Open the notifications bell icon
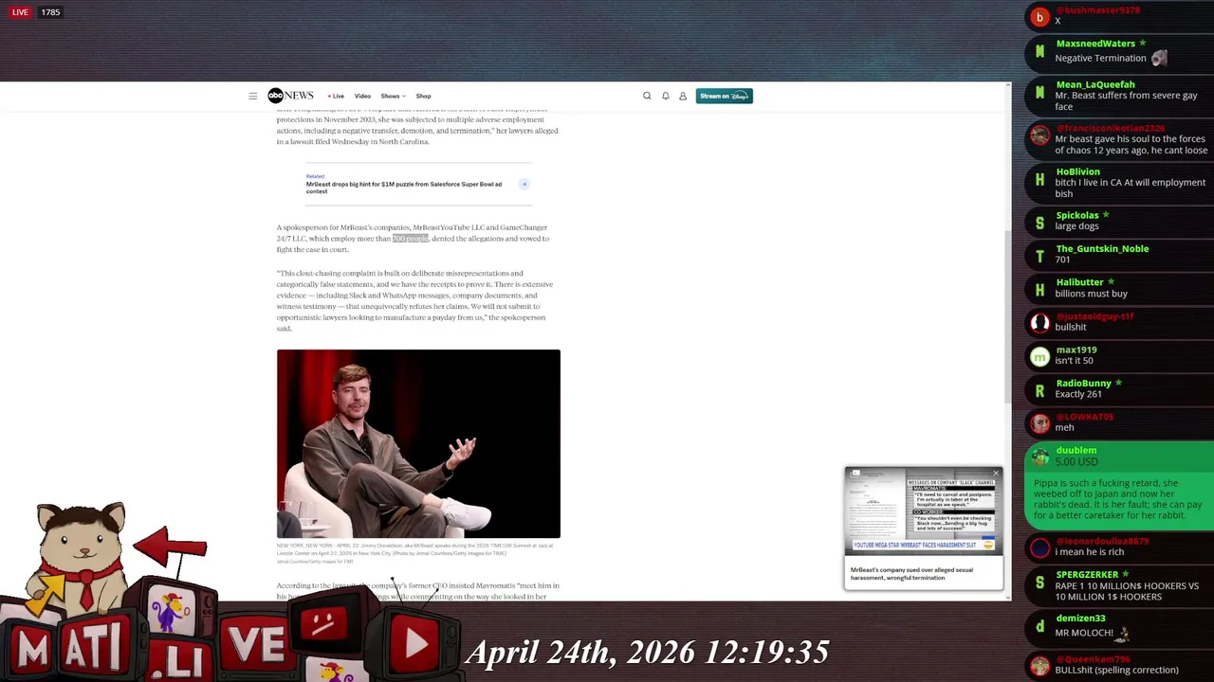This screenshot has height=682, width=1214. (x=665, y=96)
